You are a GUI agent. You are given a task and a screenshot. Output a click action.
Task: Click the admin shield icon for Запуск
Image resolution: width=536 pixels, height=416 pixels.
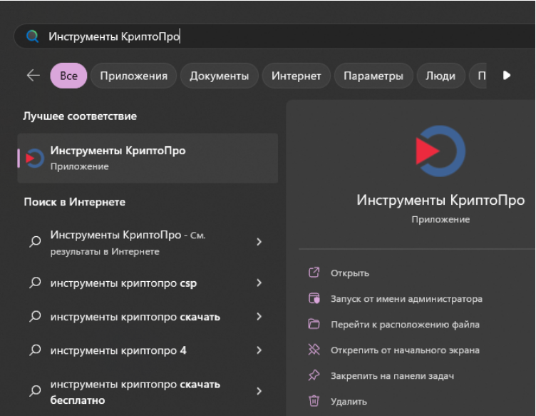(314, 298)
